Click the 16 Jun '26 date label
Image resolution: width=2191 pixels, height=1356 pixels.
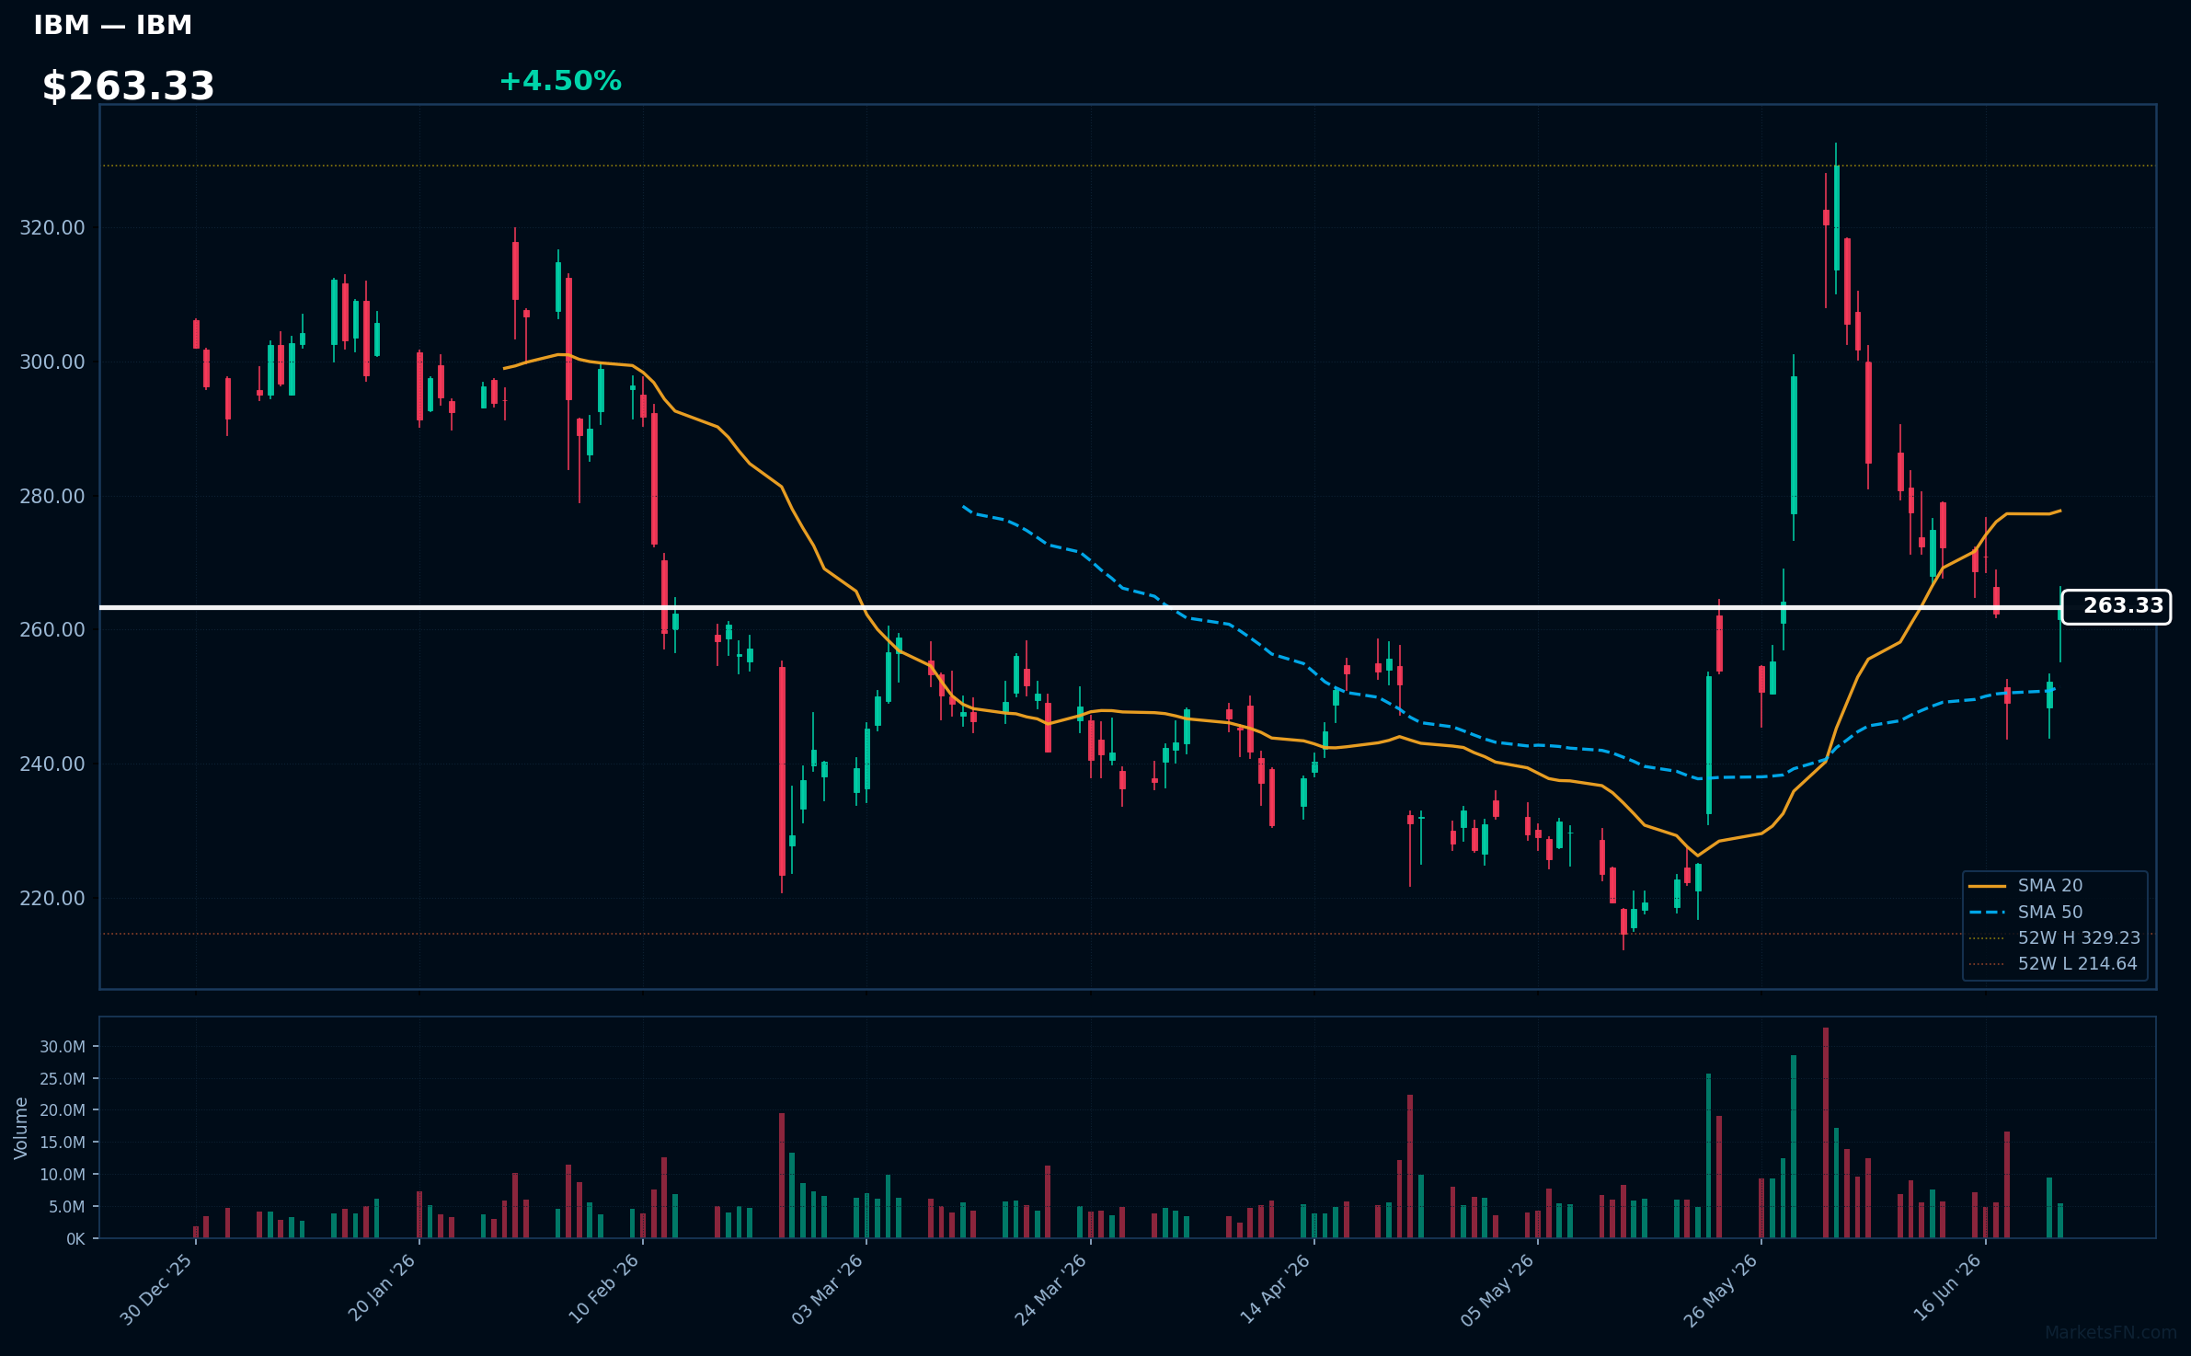click(1947, 1290)
